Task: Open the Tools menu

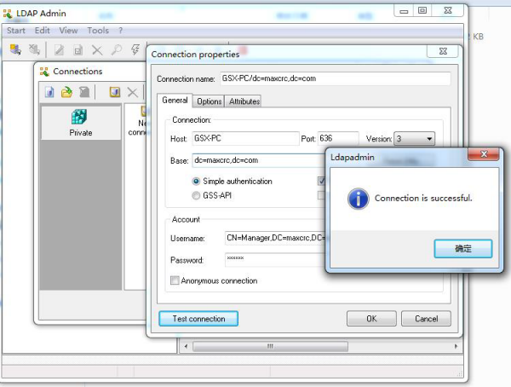Action: pos(98,31)
